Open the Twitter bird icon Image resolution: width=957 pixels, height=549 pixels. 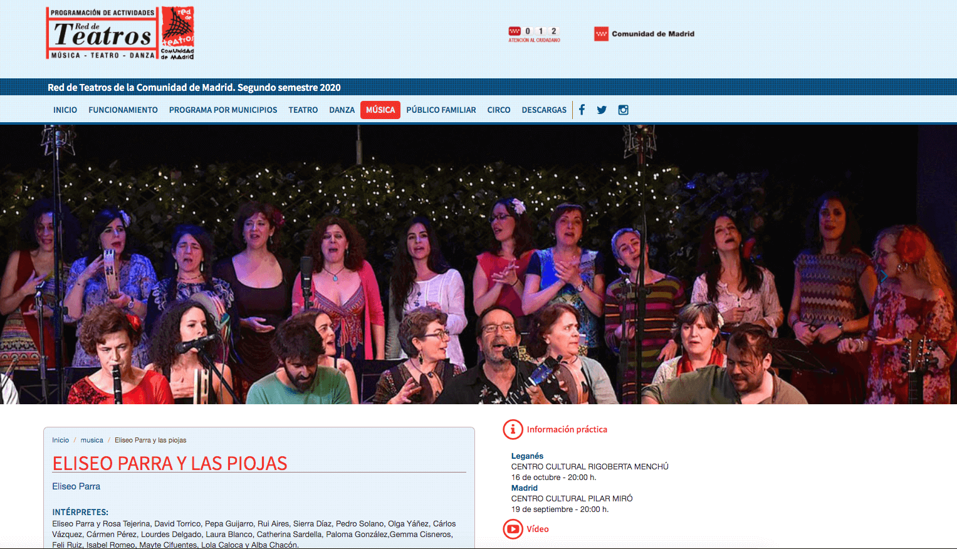pos(602,110)
